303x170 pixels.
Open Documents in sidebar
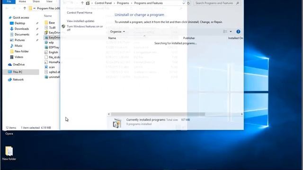point(22,34)
